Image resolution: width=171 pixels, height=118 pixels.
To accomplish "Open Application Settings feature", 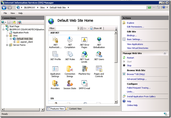I will pyautogui.click(x=55, y=72).
